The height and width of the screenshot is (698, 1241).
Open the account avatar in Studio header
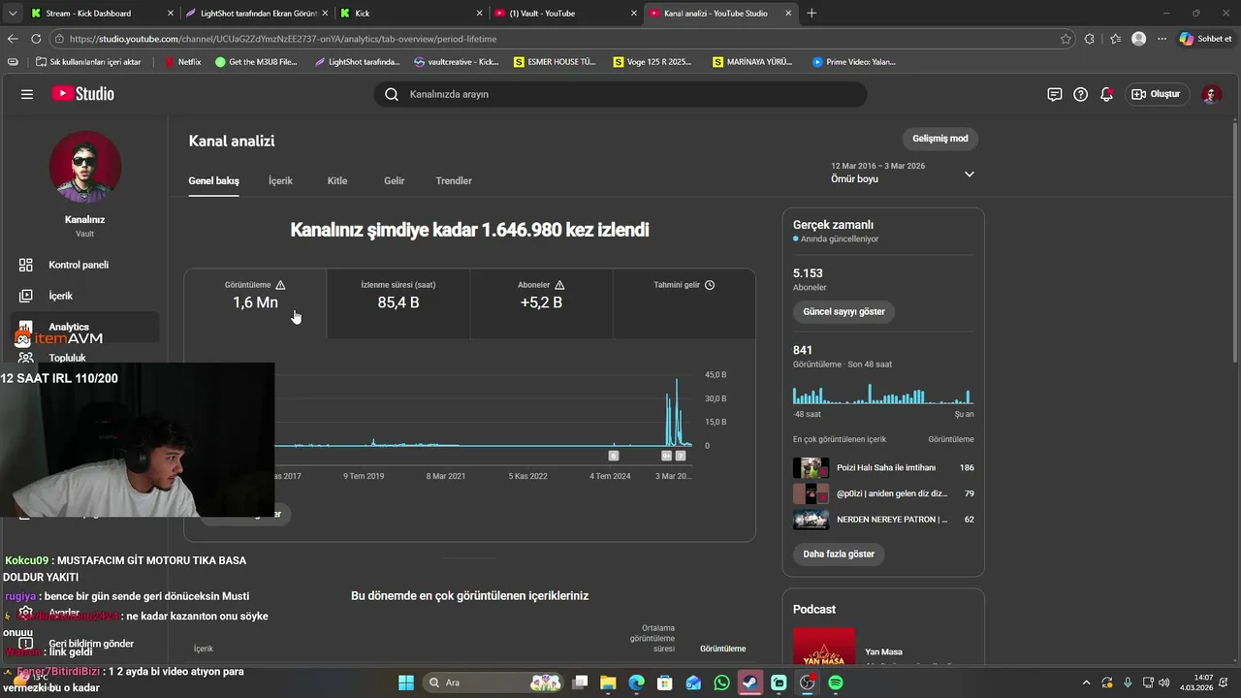pos(1211,94)
